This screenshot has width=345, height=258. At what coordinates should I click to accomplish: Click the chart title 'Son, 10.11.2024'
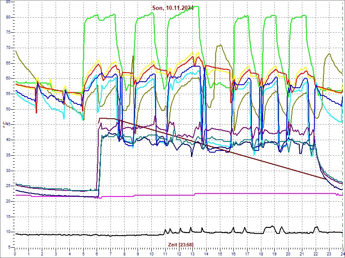point(173,8)
